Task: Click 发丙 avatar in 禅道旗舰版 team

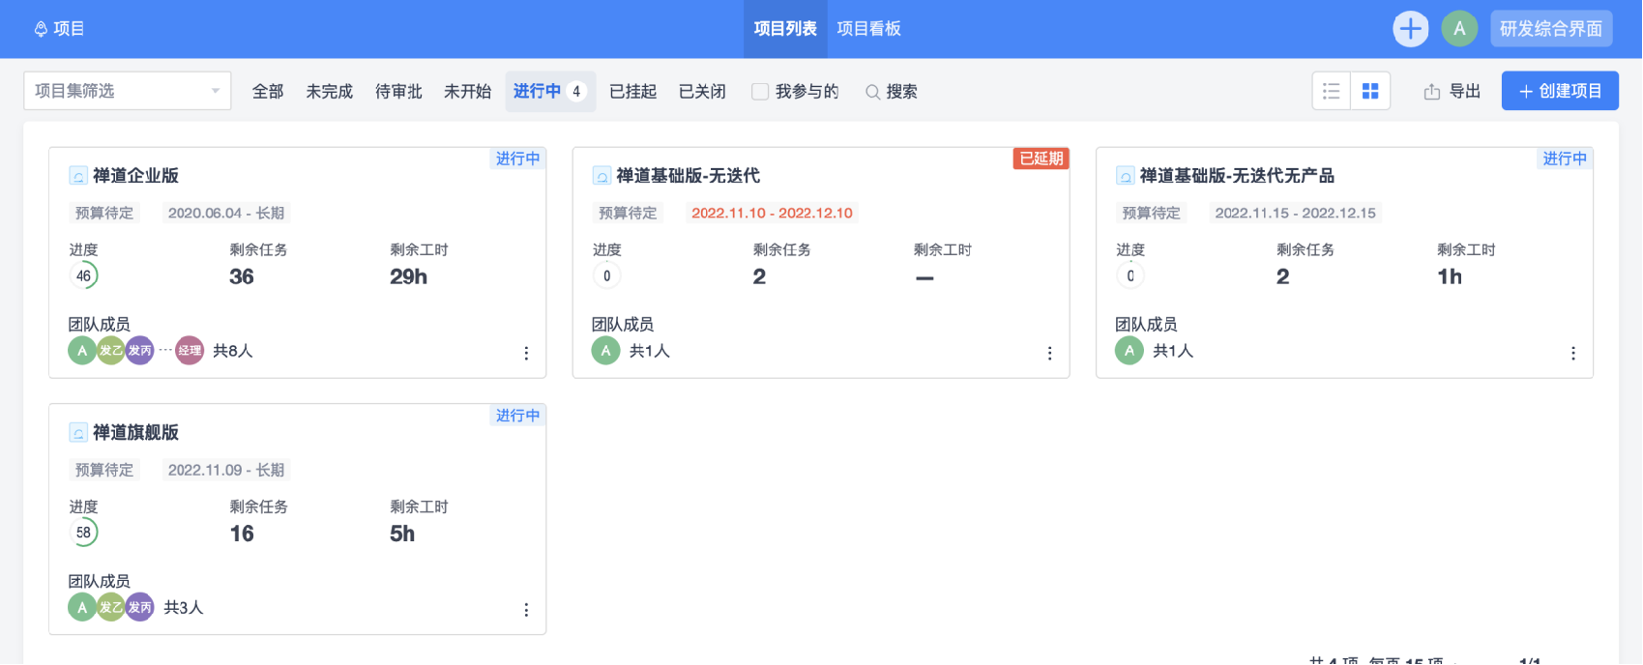Action: (140, 607)
